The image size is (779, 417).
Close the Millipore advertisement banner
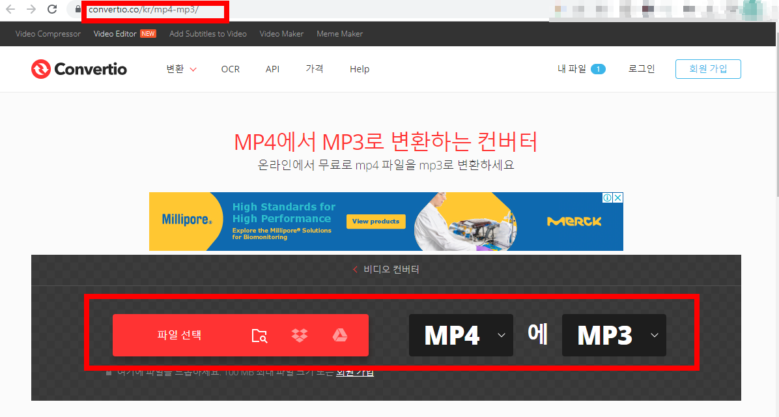tap(617, 197)
